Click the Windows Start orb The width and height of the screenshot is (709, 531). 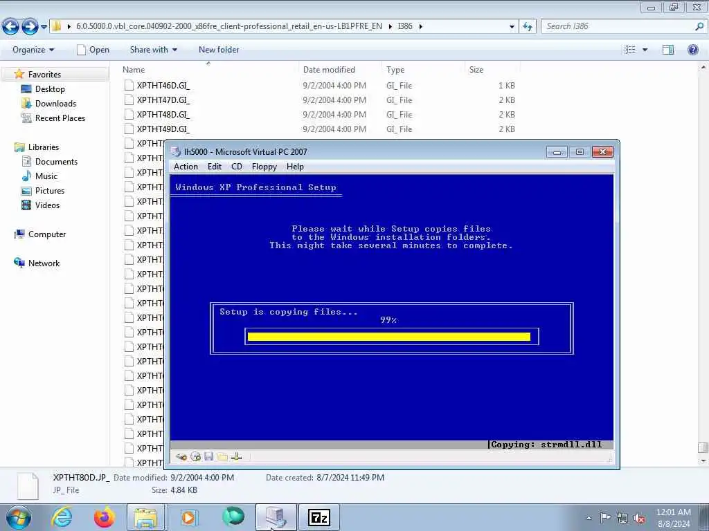click(19, 517)
